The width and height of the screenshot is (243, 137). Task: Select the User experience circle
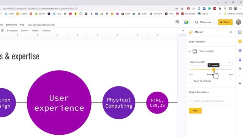pos(59,103)
